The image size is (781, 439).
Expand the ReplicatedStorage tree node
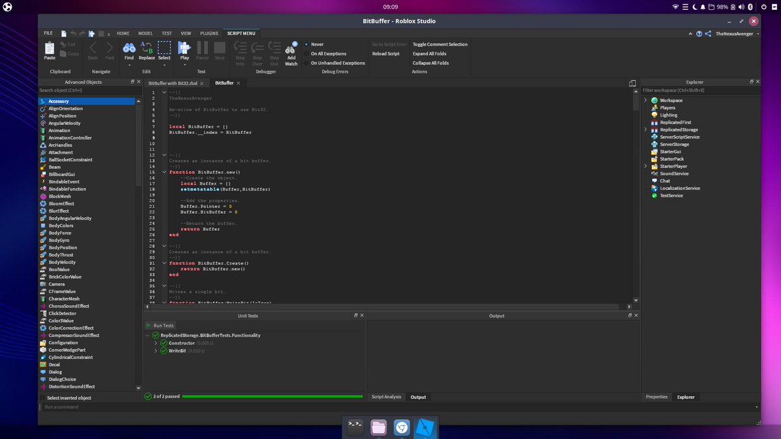pos(646,129)
